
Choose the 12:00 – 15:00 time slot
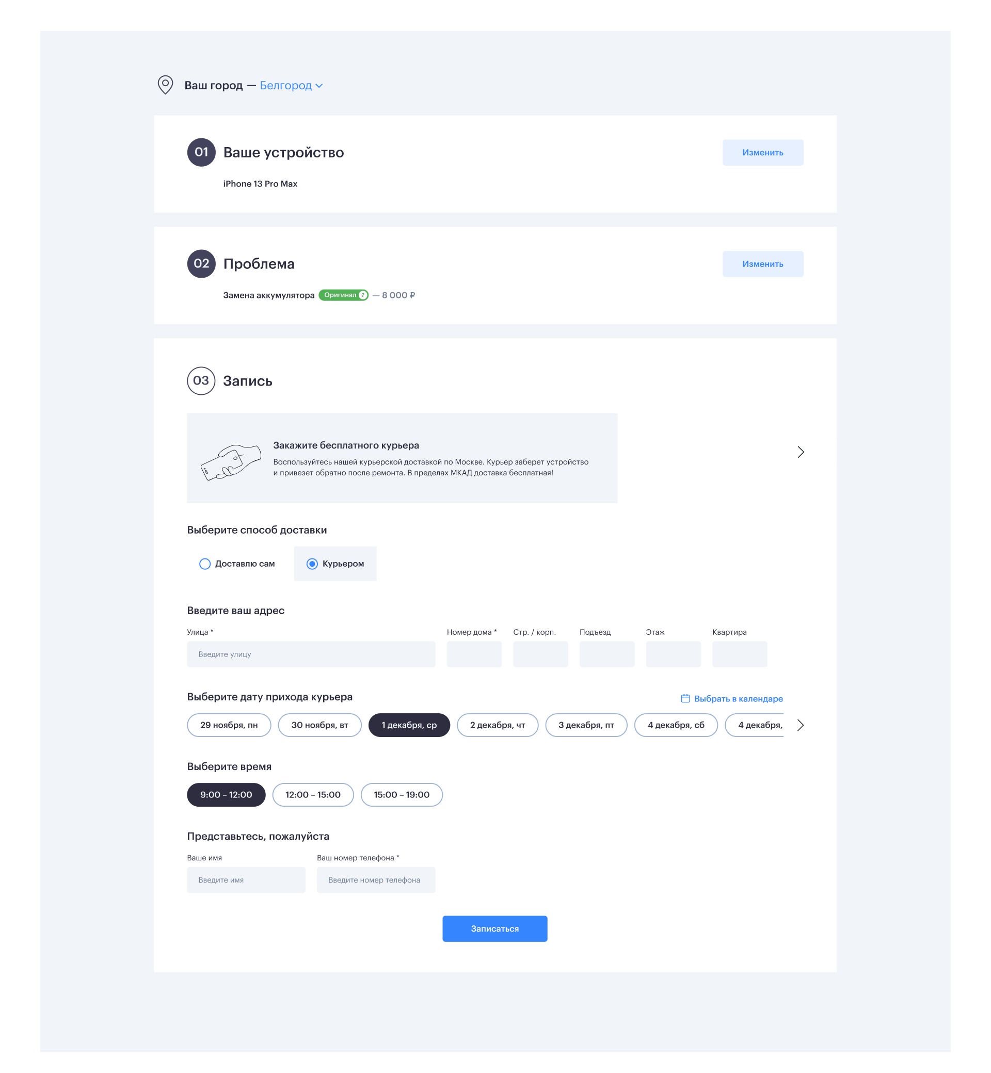pos(313,795)
